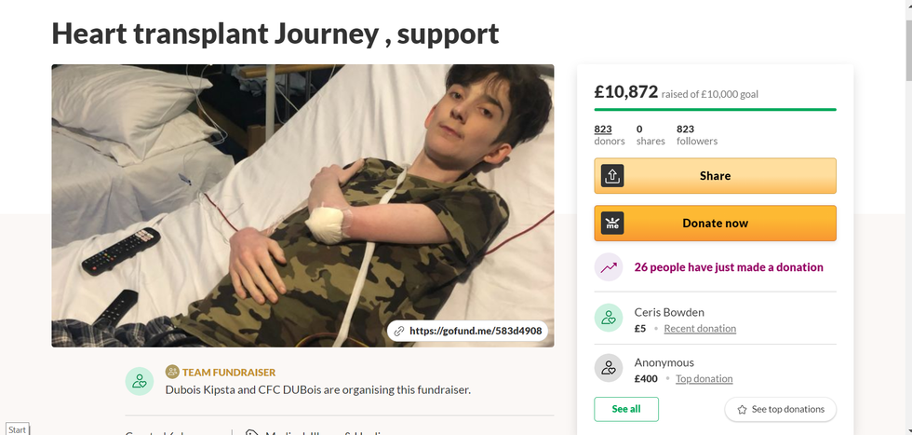Click the organiser avatar icon
Viewport: 912px width, 435px height.
coord(140,380)
